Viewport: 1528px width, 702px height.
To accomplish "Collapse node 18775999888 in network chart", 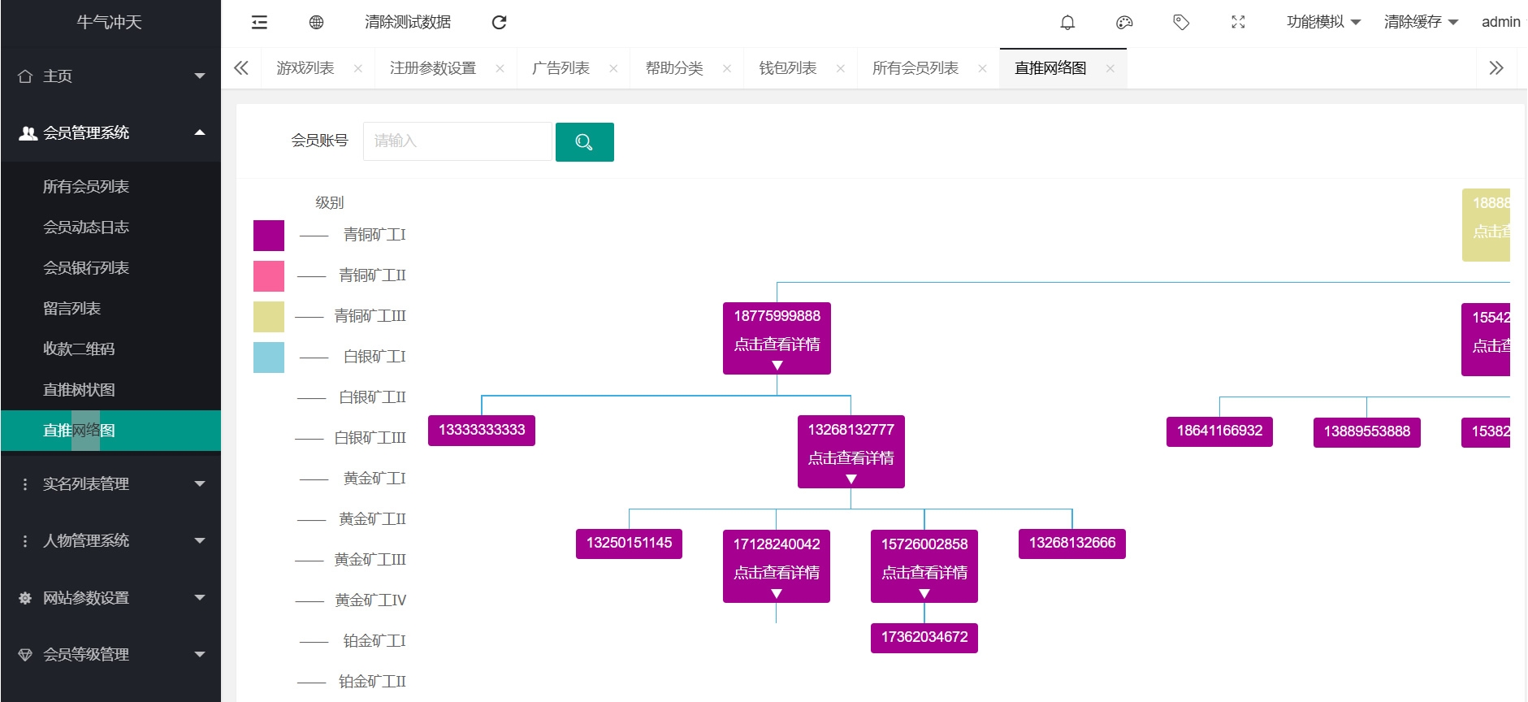I will [777, 366].
